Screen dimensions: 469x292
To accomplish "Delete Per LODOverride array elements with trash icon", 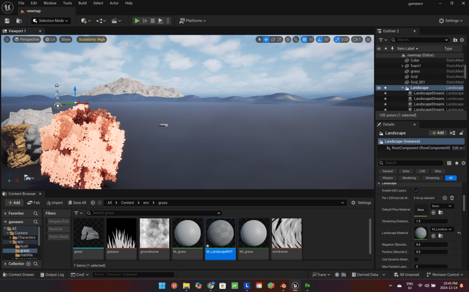I will (x=452, y=198).
